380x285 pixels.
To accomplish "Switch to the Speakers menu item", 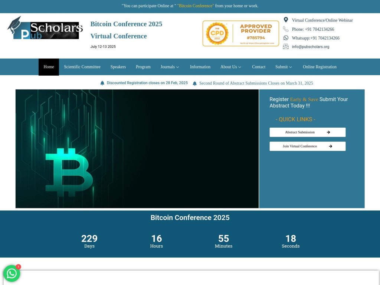I will coord(118,67).
